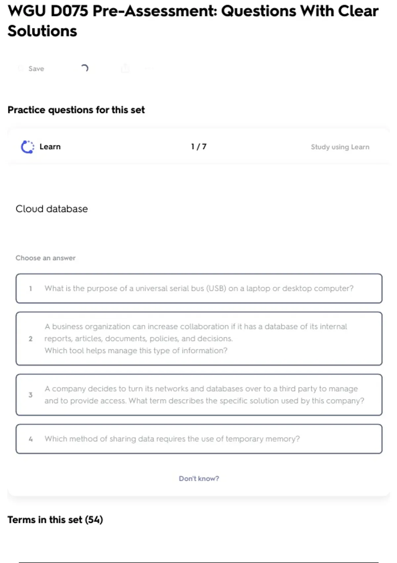Select answer 1 about the USB purpose

199,288
